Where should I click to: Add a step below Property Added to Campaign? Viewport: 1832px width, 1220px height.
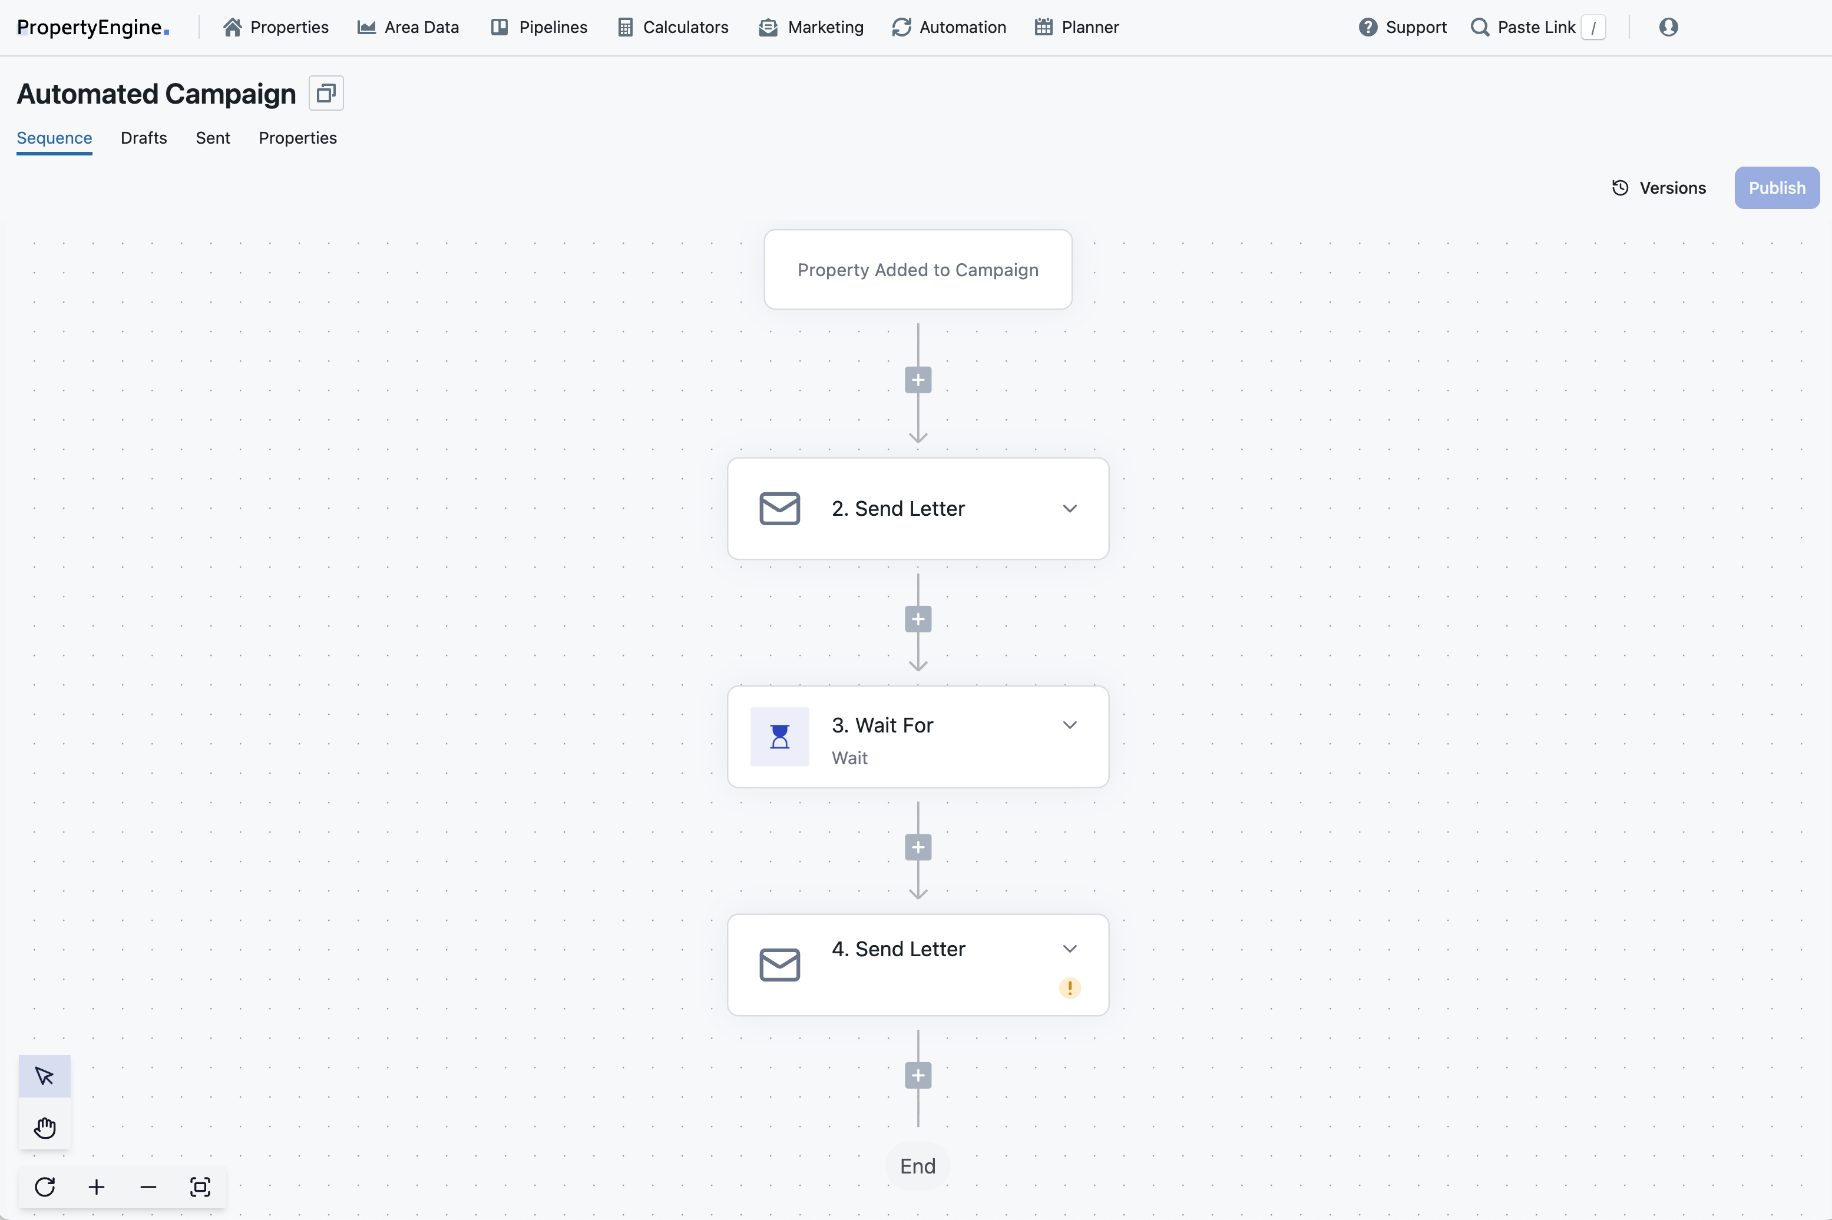[918, 380]
